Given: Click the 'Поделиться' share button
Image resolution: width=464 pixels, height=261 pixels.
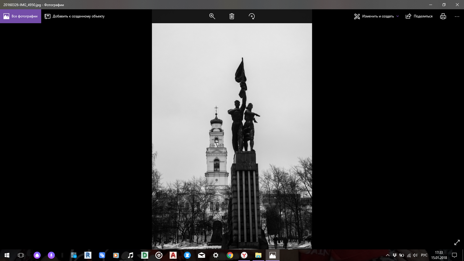Looking at the screenshot, I should pyautogui.click(x=419, y=16).
